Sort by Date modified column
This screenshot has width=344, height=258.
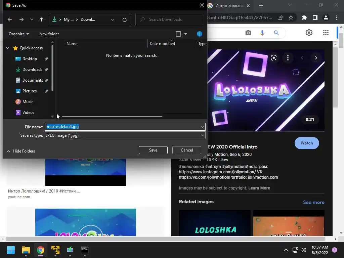(162, 43)
